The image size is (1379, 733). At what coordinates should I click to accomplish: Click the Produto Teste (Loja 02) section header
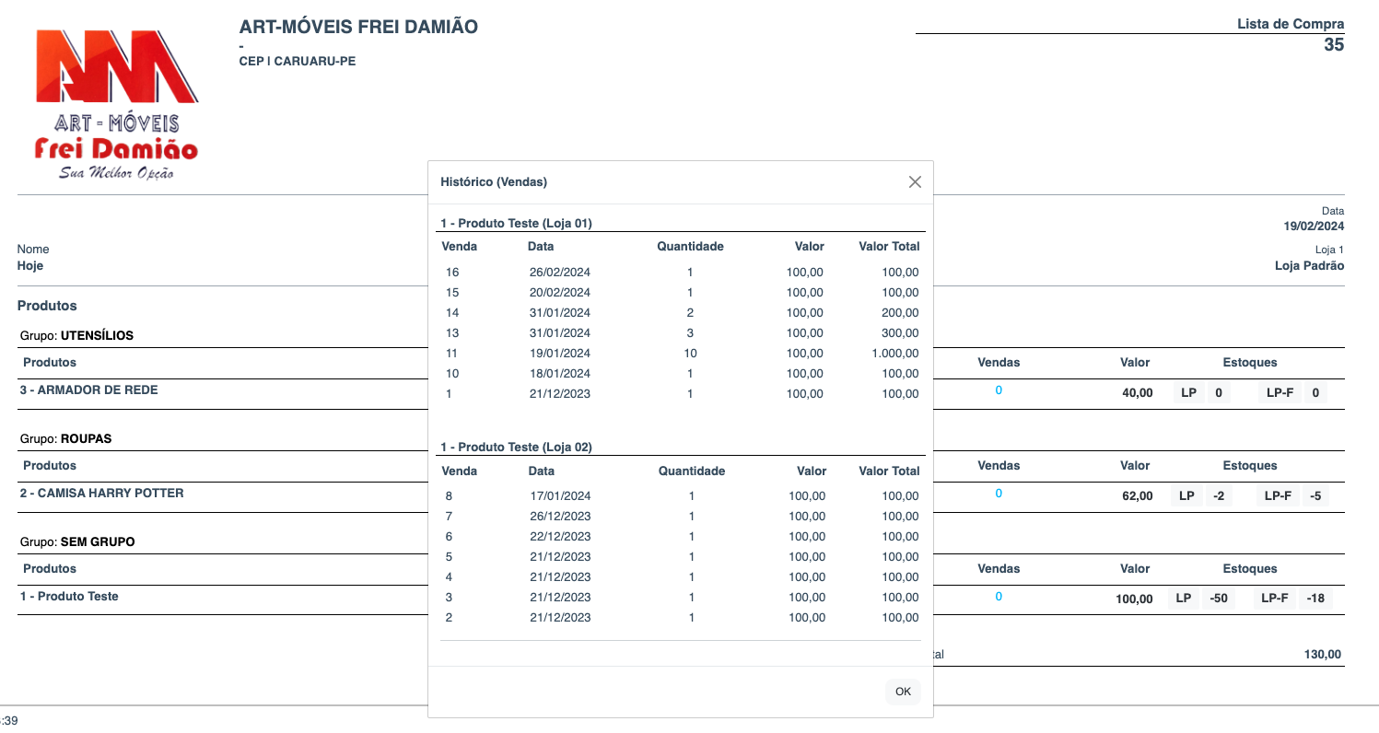pyautogui.click(x=516, y=448)
